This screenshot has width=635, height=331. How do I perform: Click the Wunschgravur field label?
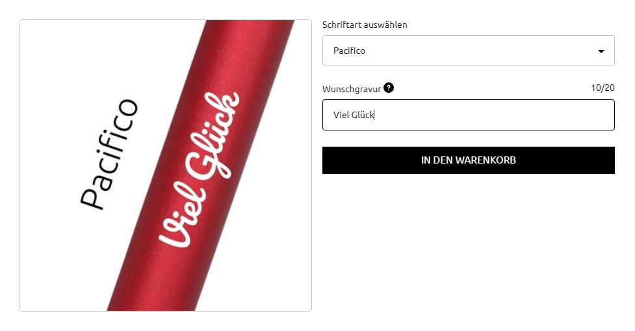[x=352, y=89]
